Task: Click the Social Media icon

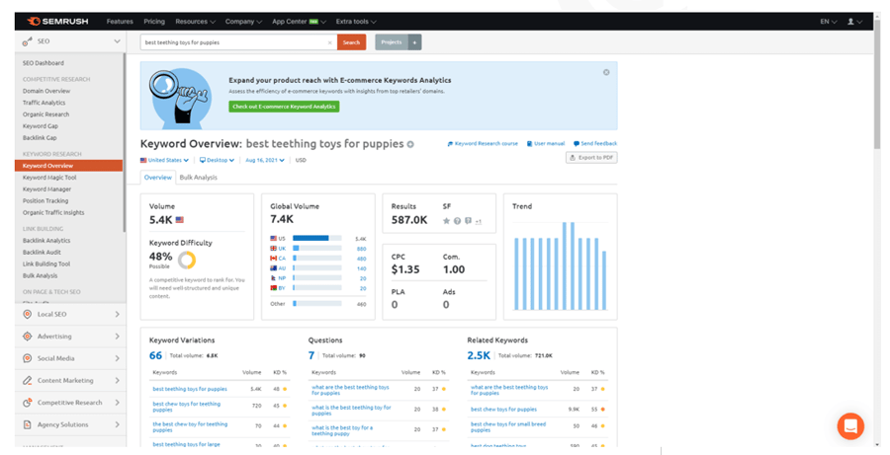Action: [28, 358]
